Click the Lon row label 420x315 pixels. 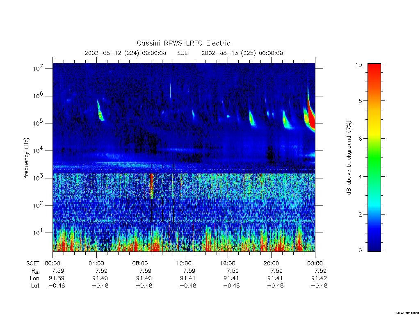pyautogui.click(x=34, y=278)
